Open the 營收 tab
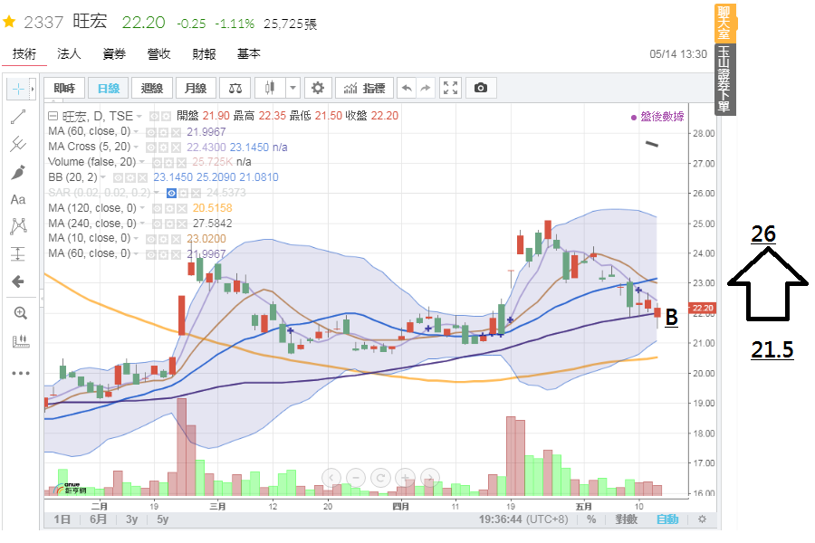 tap(159, 54)
